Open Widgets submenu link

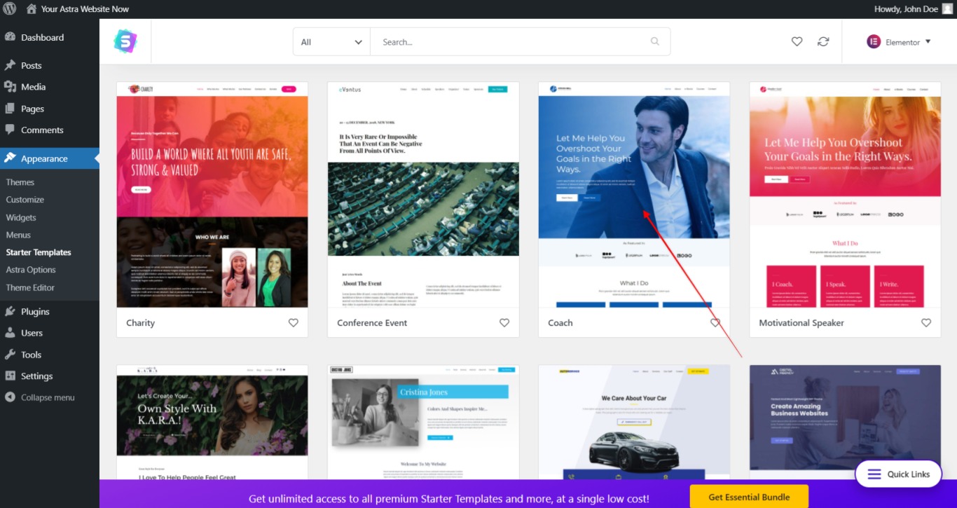click(21, 217)
